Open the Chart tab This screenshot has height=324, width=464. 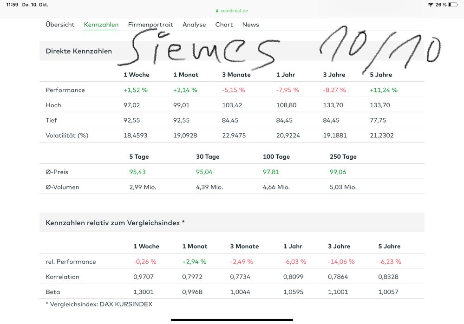tap(224, 25)
